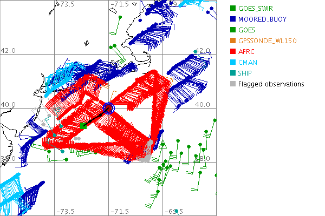
Task: Click the blue circle marker on map
Action: [109, 109]
